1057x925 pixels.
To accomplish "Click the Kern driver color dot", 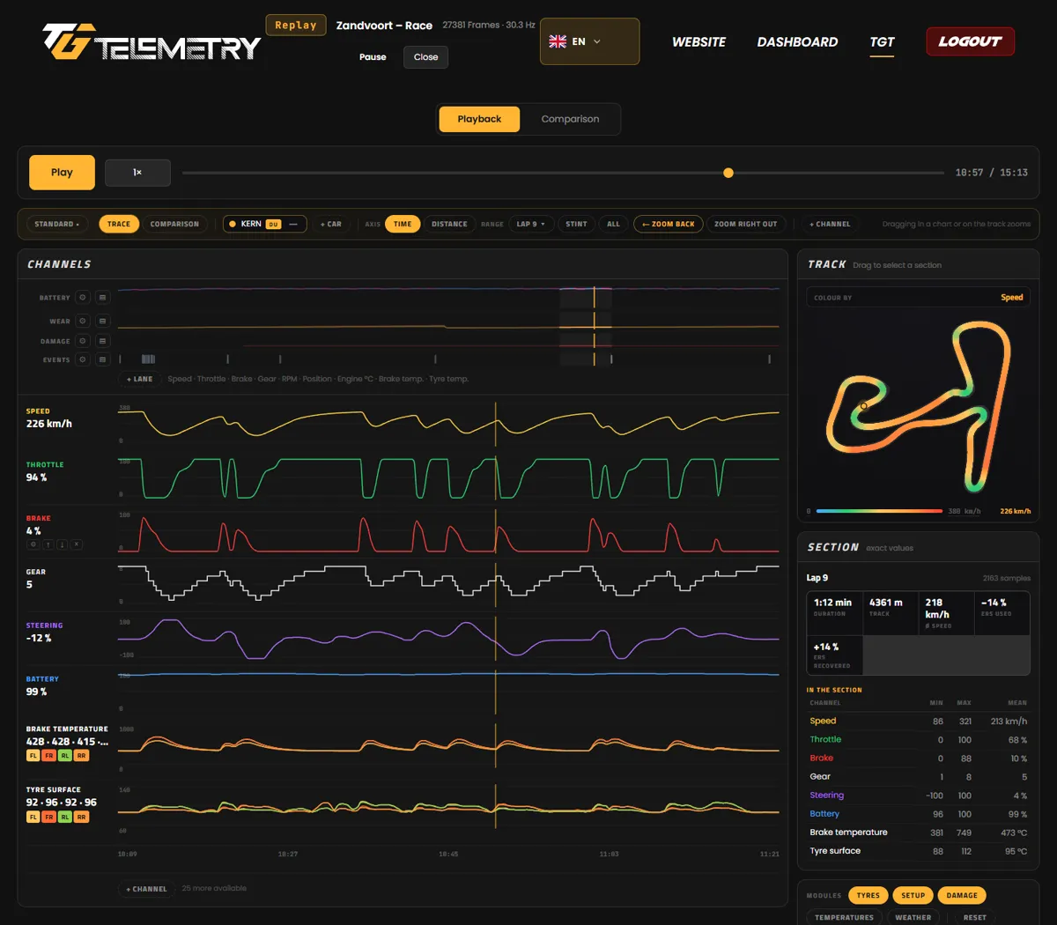I will point(233,224).
